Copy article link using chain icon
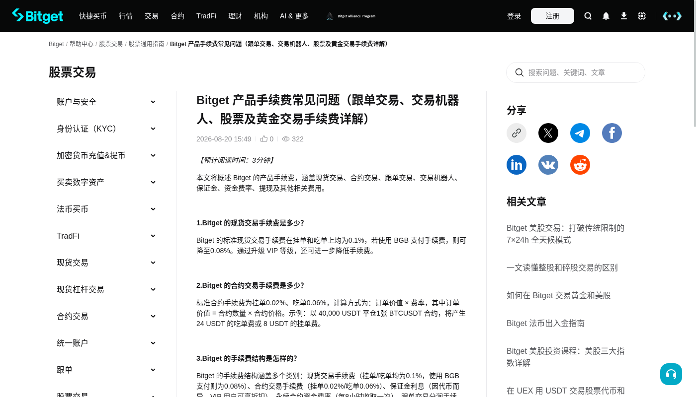 517,133
